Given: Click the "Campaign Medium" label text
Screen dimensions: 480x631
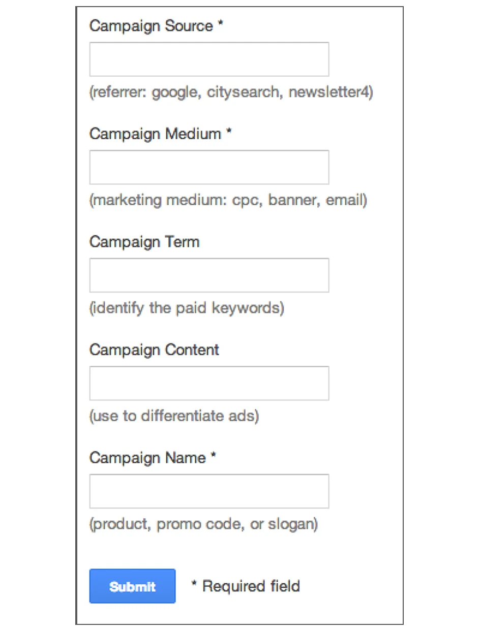Looking at the screenshot, I should click(155, 134).
